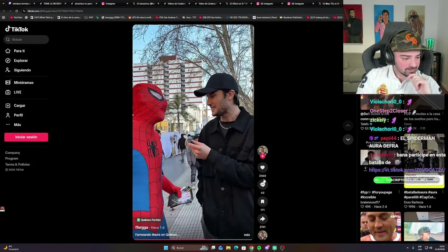This screenshot has width=448, height=252.
Task: Open comments with the speech bubble icon
Action: click(x=262, y=184)
